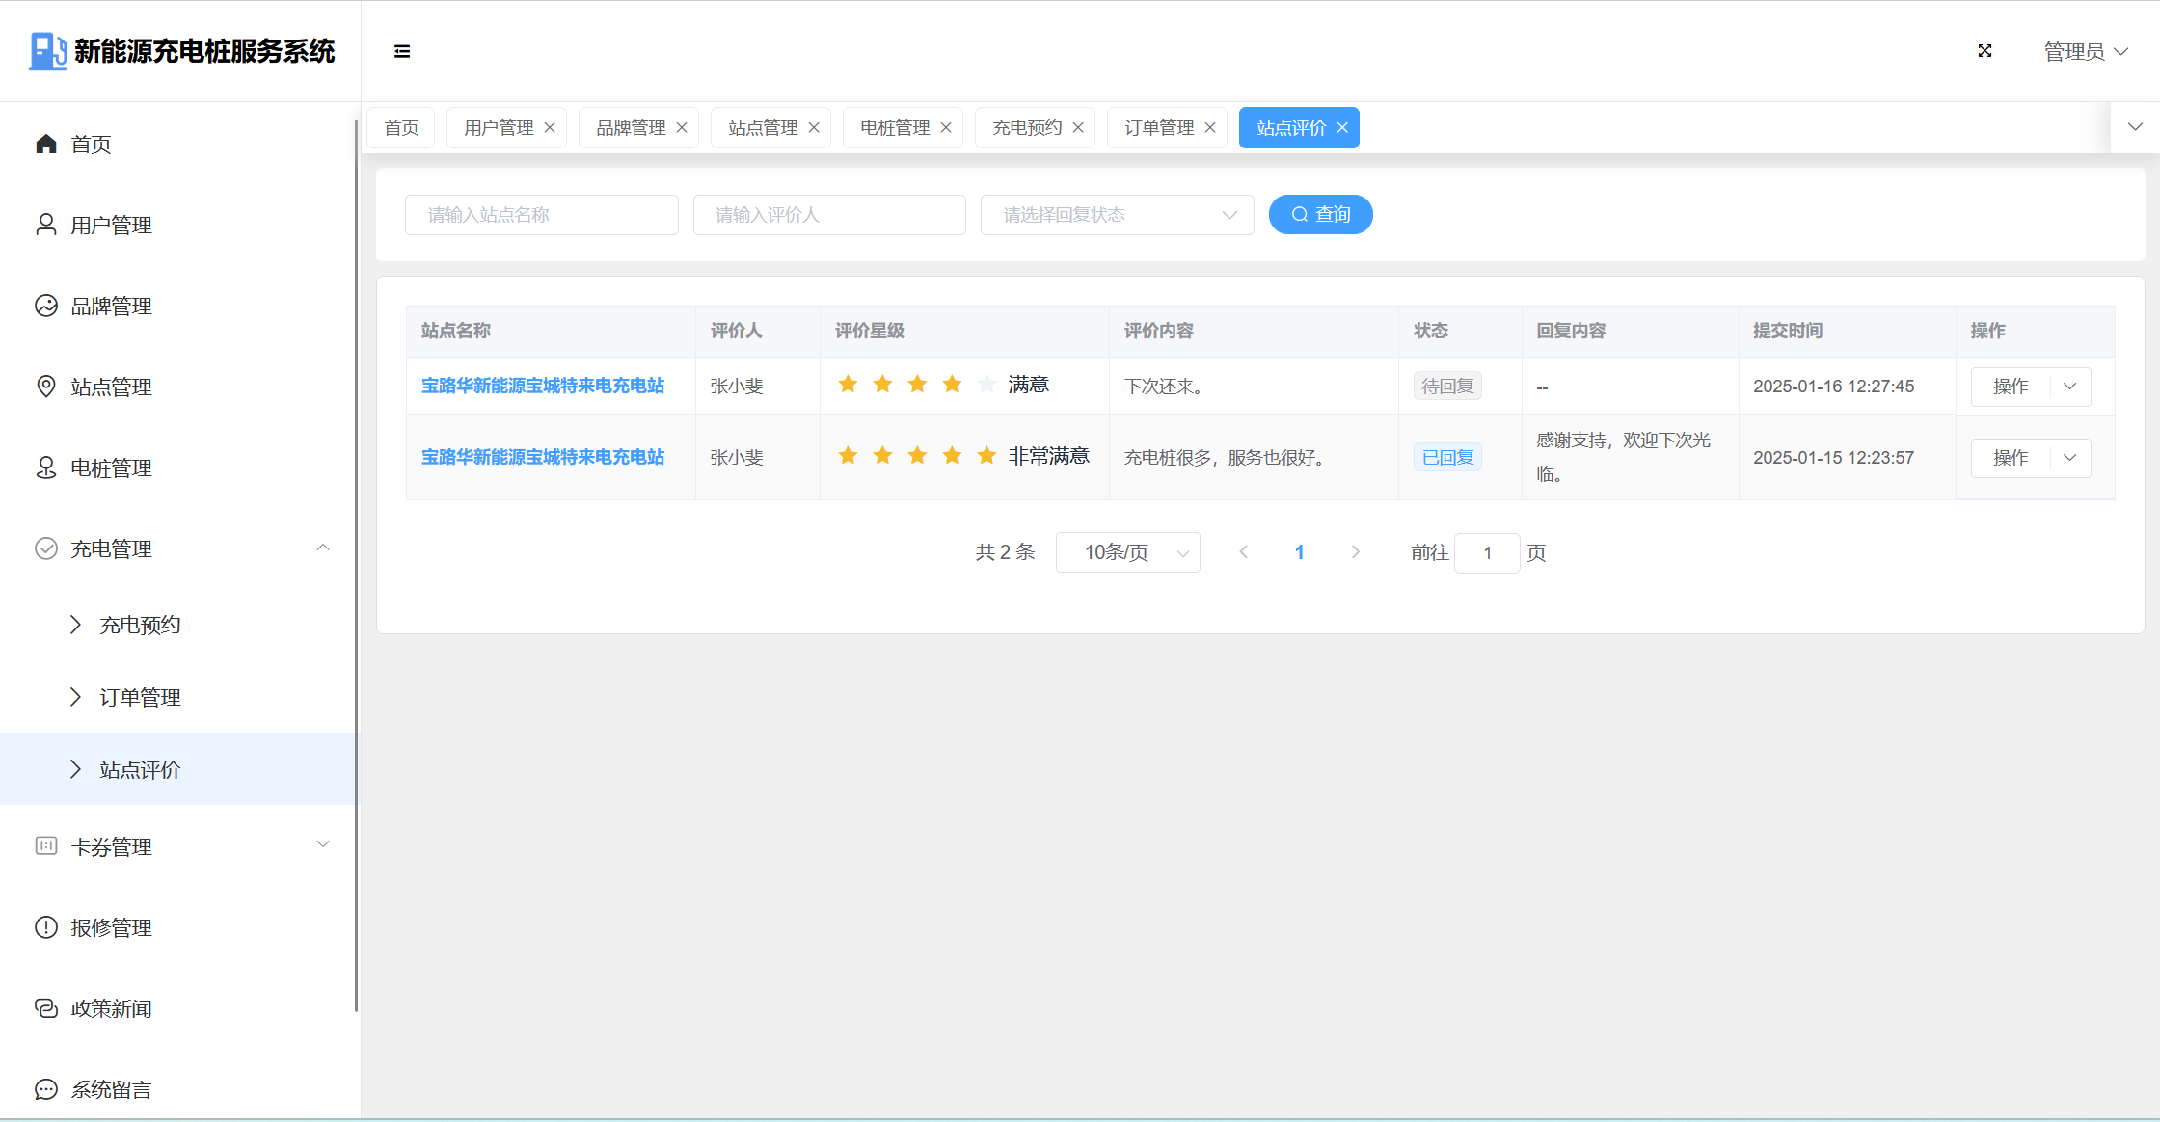Click the 系统留言 chat bubble icon

[46, 1089]
